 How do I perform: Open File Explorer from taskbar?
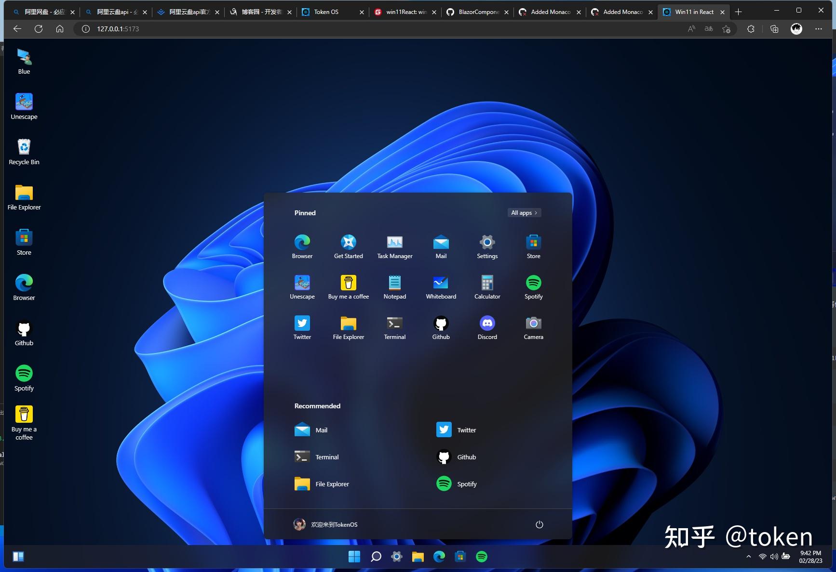418,557
